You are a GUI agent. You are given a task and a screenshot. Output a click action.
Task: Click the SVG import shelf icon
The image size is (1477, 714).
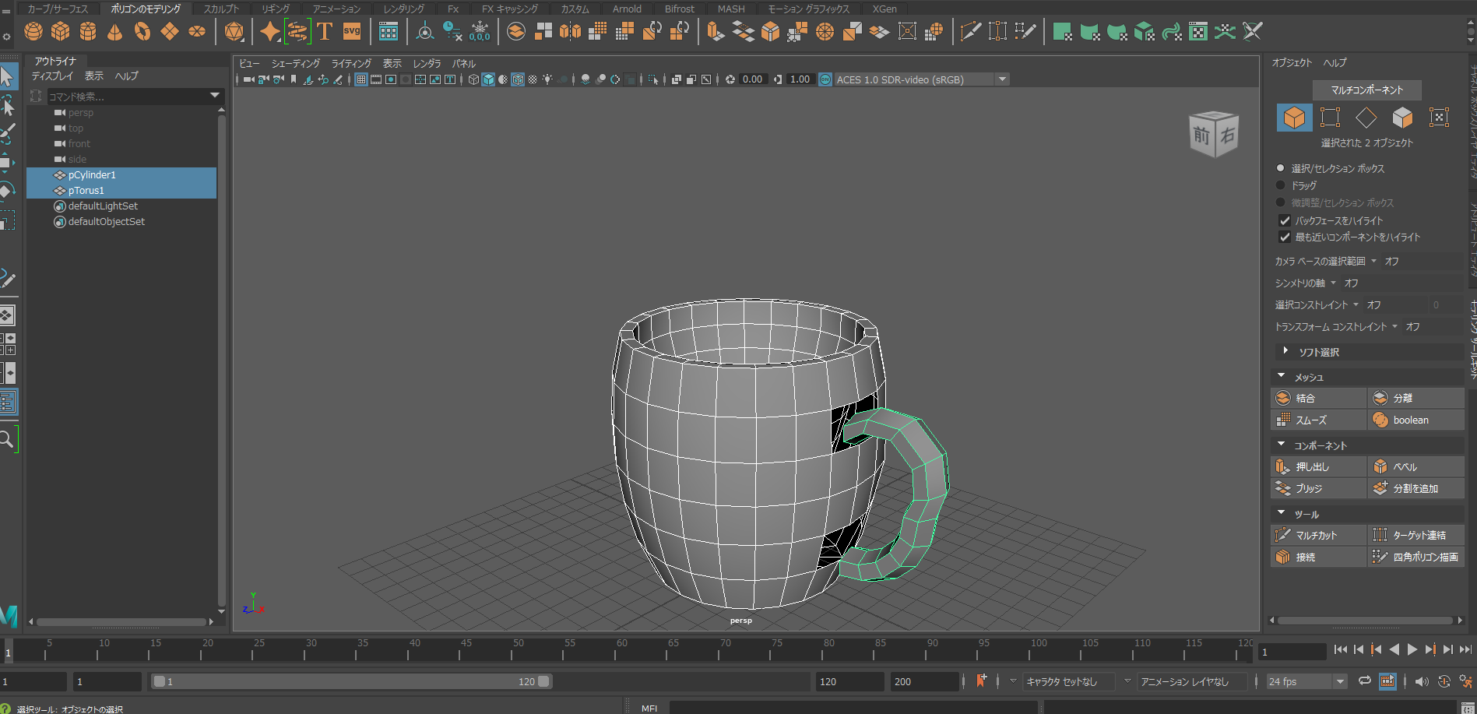point(352,32)
